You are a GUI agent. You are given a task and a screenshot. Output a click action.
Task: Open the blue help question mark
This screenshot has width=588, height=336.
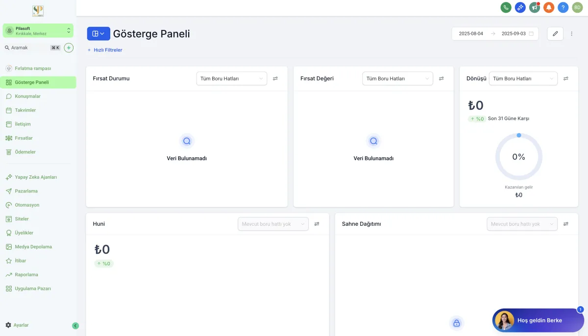pyautogui.click(x=563, y=7)
